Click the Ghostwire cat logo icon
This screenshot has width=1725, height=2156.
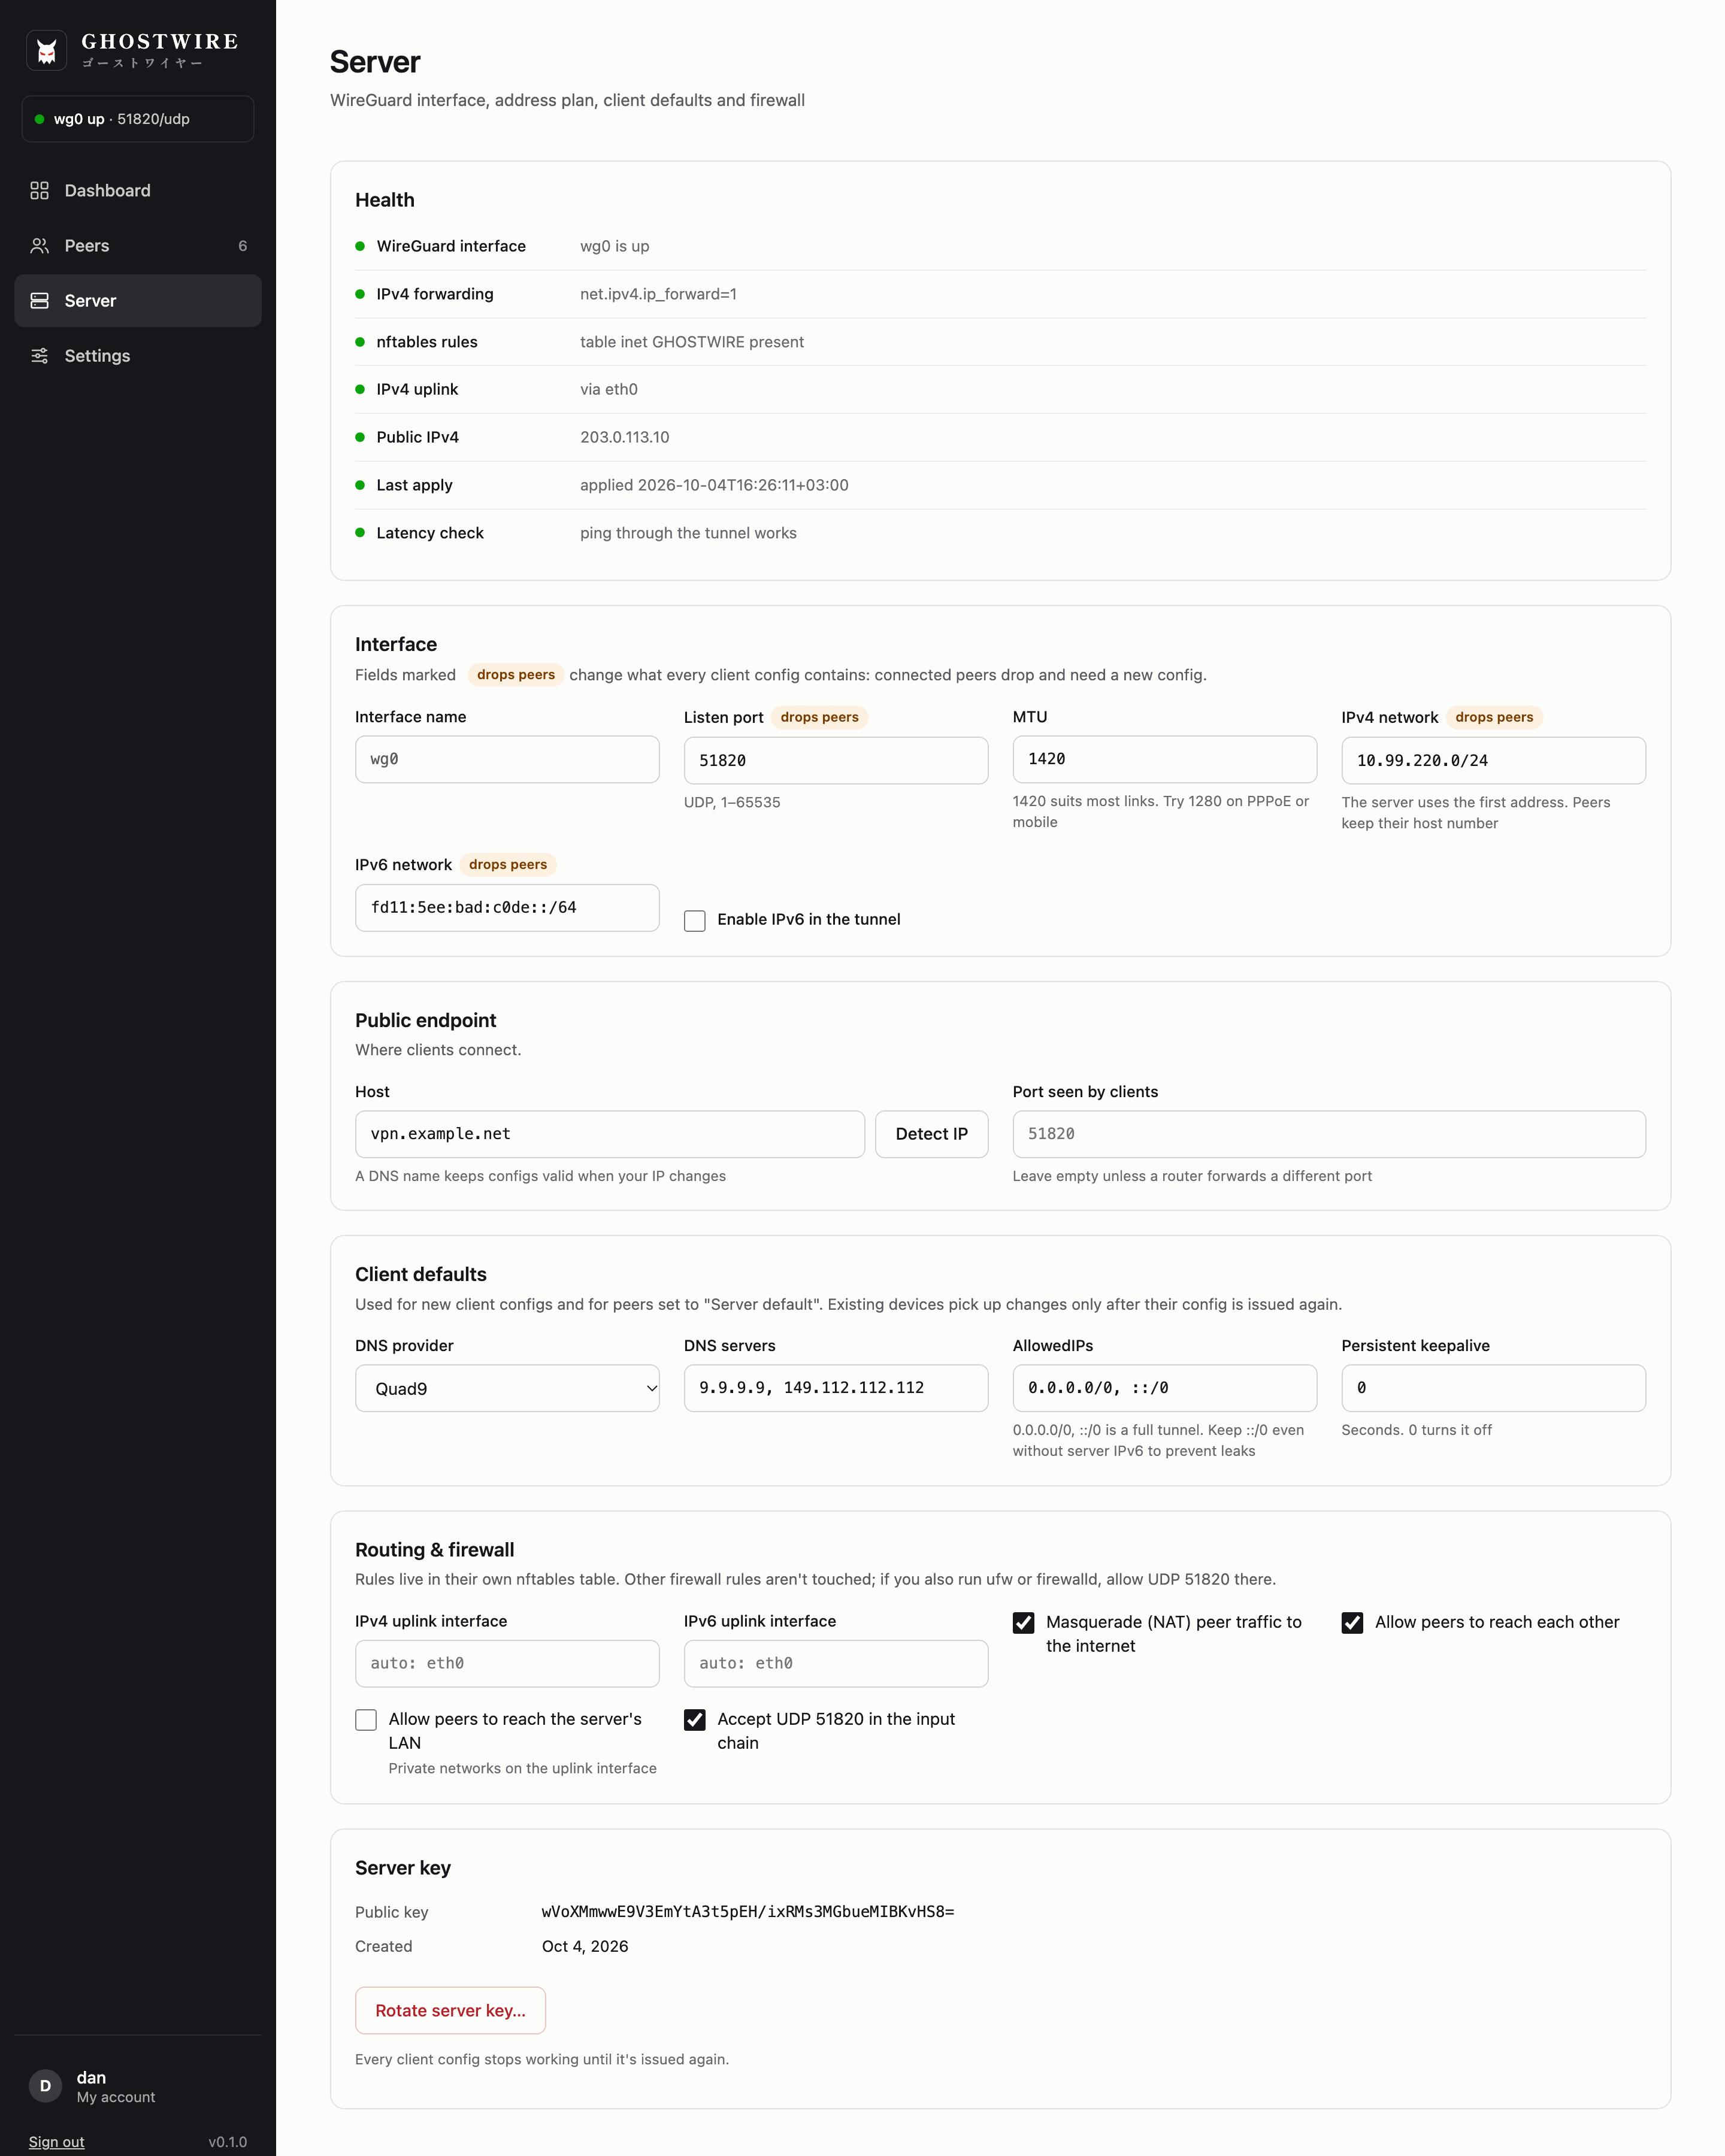46,50
